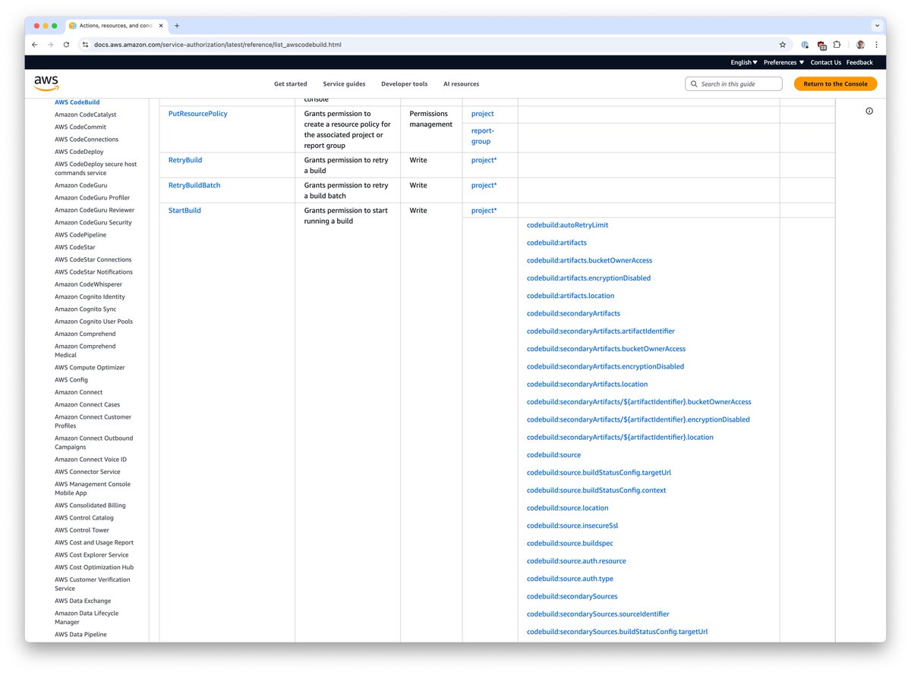Select the Actions, resources browser tab
Image resolution: width=911 pixels, height=675 pixels.
tap(115, 25)
